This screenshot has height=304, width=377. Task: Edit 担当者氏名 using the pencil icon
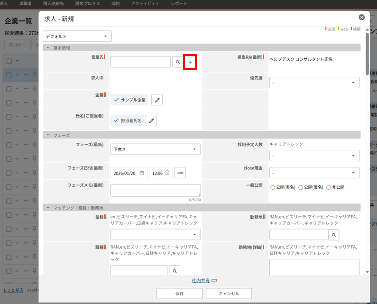pos(151,120)
